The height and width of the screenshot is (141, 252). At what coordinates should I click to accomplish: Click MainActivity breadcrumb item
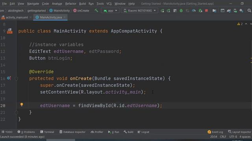coord(59,11)
